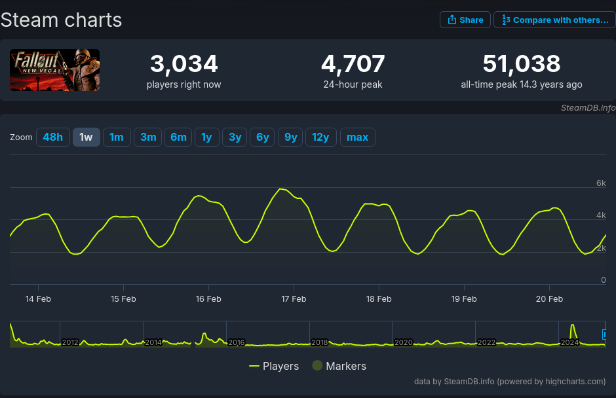Open Compare with others
616x398 pixels.
[x=554, y=20]
